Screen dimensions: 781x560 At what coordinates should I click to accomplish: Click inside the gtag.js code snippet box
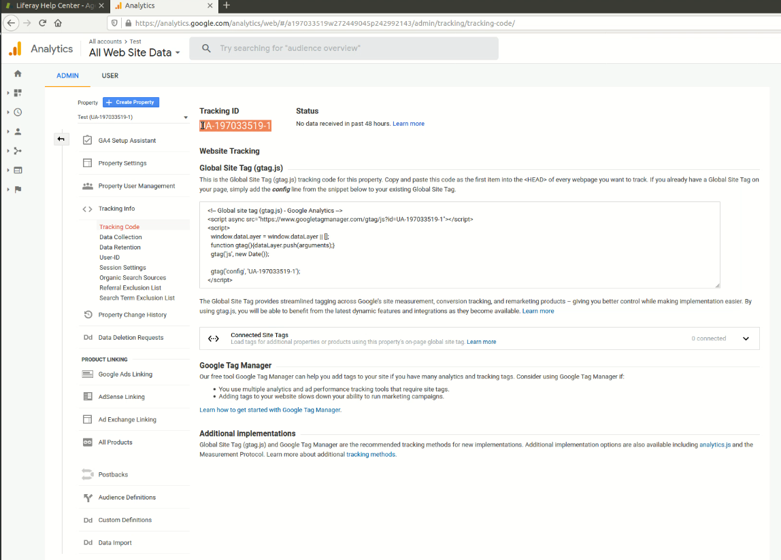(x=460, y=245)
